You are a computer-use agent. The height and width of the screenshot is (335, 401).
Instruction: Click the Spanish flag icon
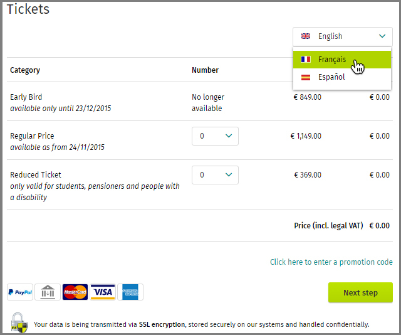[x=306, y=78]
